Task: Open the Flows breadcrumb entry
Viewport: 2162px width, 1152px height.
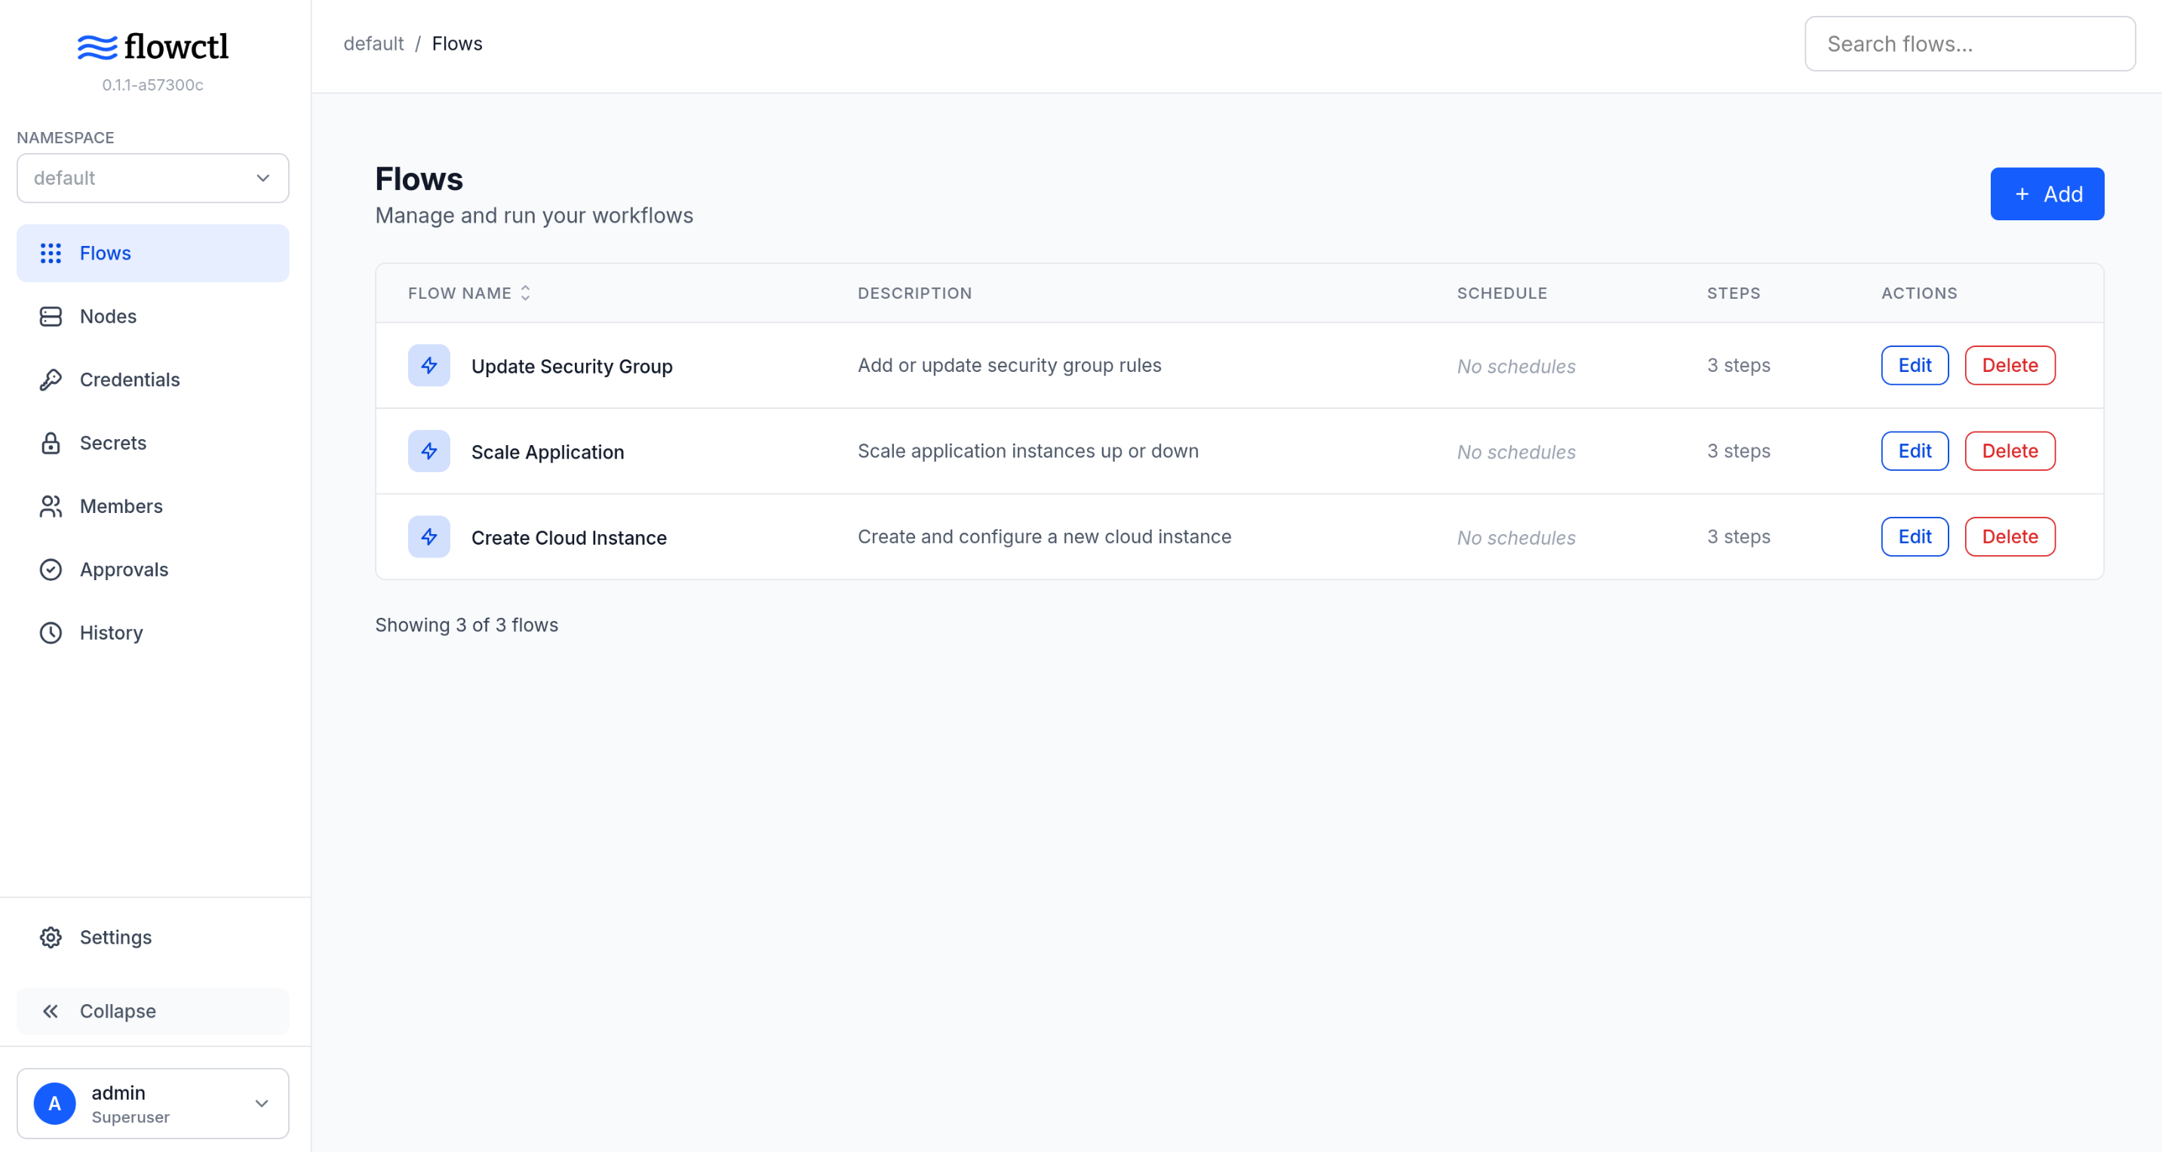Action: click(457, 43)
